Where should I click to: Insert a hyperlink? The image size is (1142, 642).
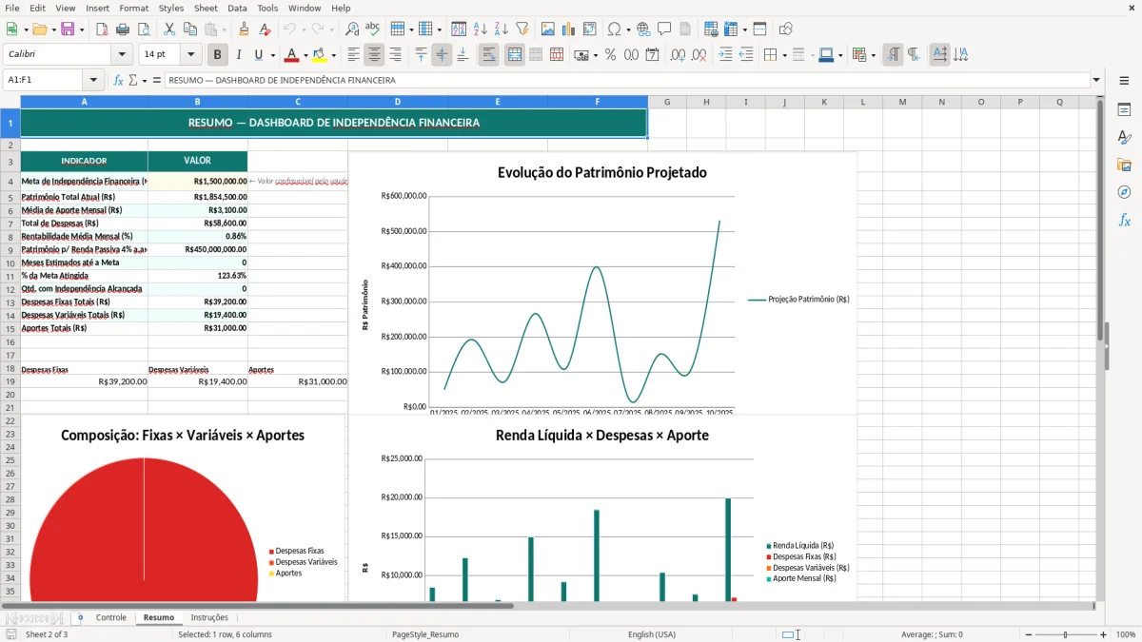click(x=643, y=29)
